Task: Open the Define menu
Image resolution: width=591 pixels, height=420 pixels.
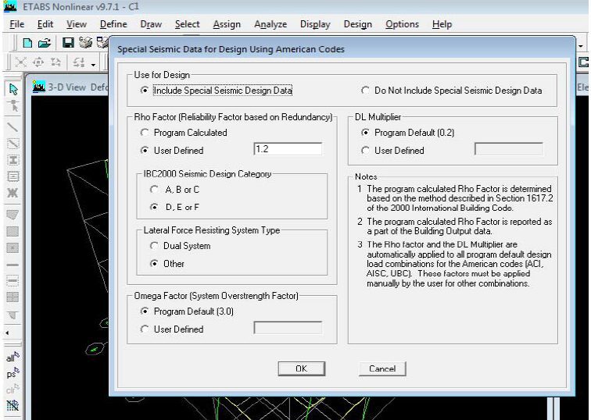Action: coord(113,24)
